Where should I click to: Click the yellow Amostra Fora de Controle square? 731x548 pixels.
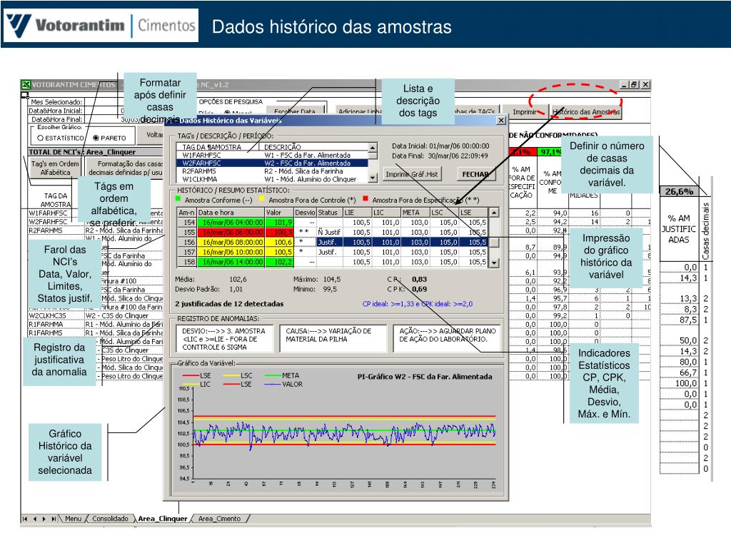click(262, 199)
